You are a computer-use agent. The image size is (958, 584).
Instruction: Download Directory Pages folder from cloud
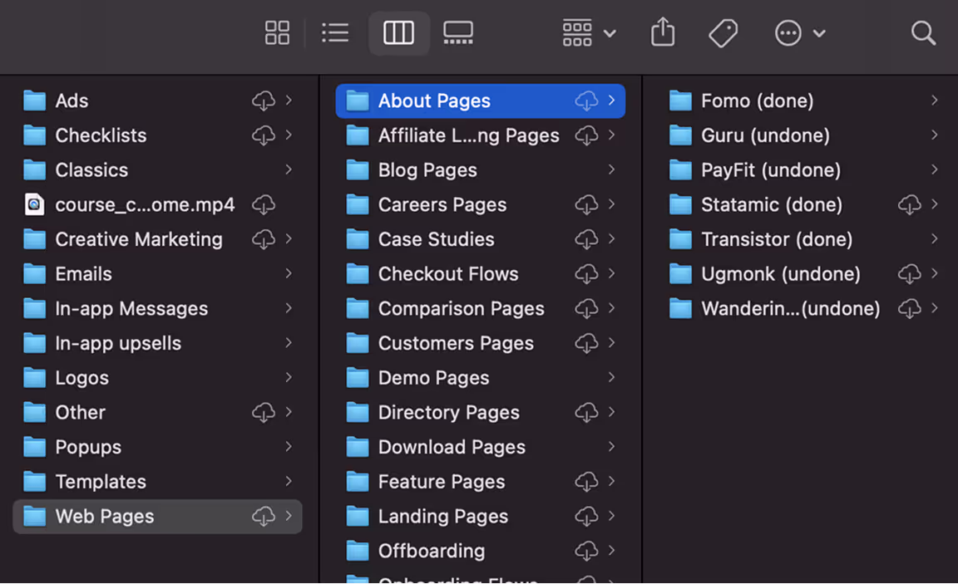586,413
